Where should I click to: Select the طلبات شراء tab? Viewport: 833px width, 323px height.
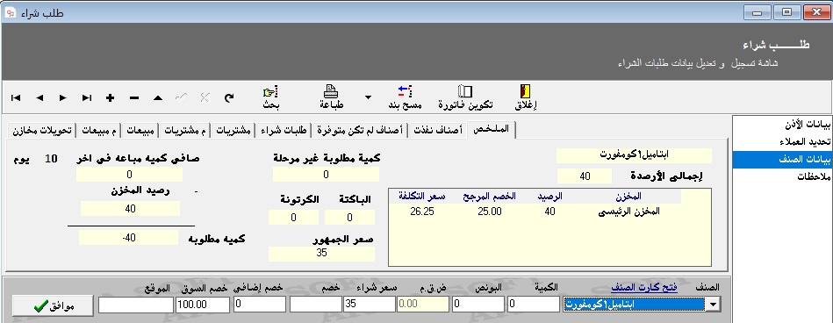tap(284, 130)
